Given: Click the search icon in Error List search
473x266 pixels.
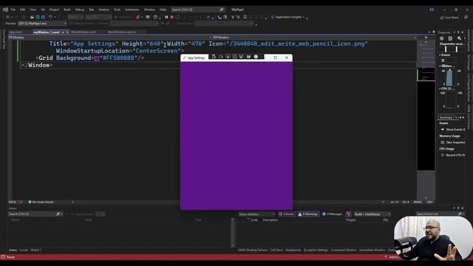Looking at the screenshot, I should 460,214.
